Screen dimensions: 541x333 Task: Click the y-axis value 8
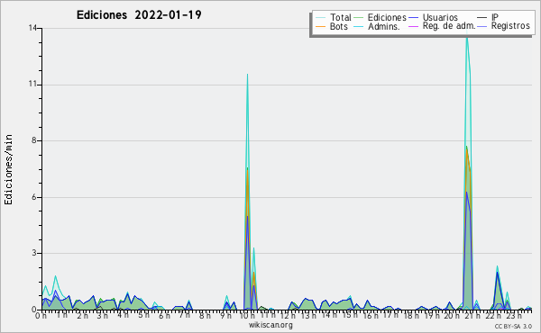click(x=34, y=140)
